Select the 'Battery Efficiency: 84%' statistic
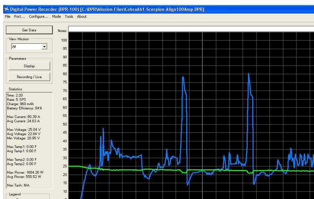The height and width of the screenshot is (199, 314). tap(24, 108)
